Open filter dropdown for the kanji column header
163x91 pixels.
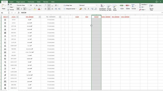[8, 17]
